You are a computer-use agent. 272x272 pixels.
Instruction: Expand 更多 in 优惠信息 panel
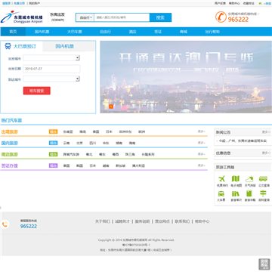[x=266, y=153]
